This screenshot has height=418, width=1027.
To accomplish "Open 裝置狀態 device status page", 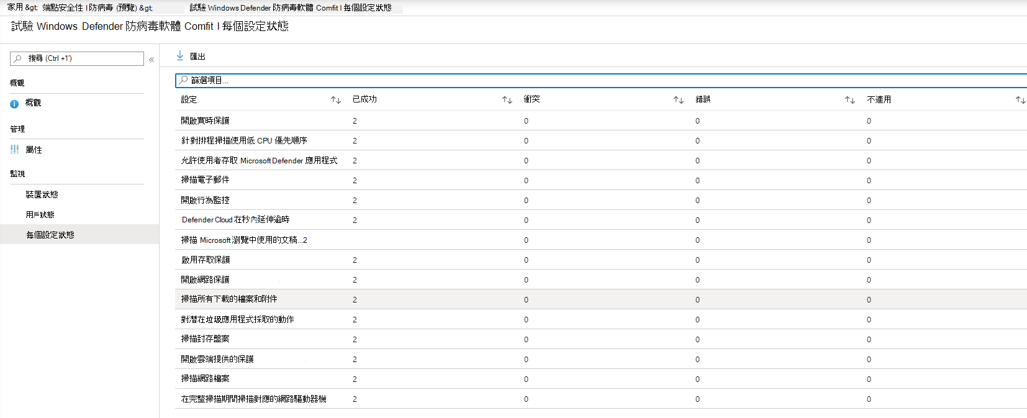I will (42, 194).
